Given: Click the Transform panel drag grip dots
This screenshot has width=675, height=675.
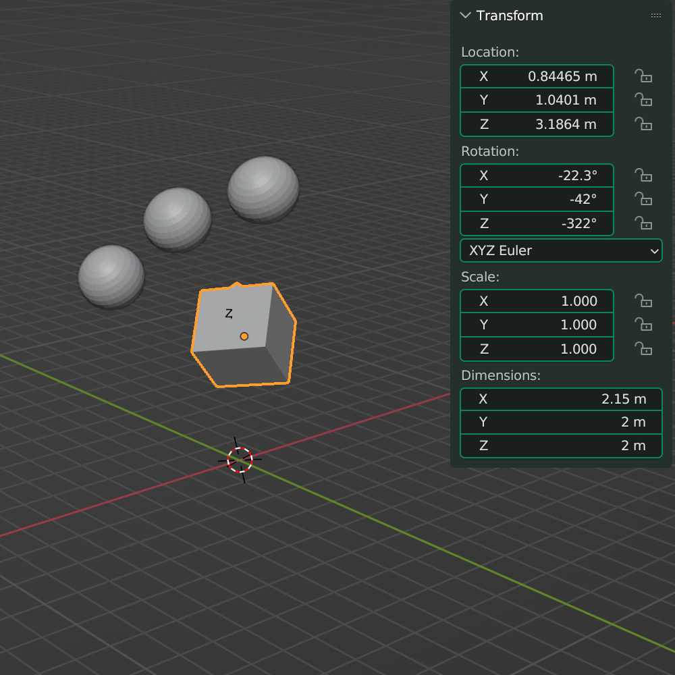Looking at the screenshot, I should pyautogui.click(x=655, y=16).
